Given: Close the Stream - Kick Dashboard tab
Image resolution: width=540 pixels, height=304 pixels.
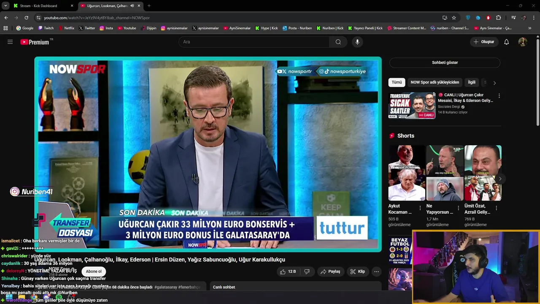Looking at the screenshot, I should point(72,6).
